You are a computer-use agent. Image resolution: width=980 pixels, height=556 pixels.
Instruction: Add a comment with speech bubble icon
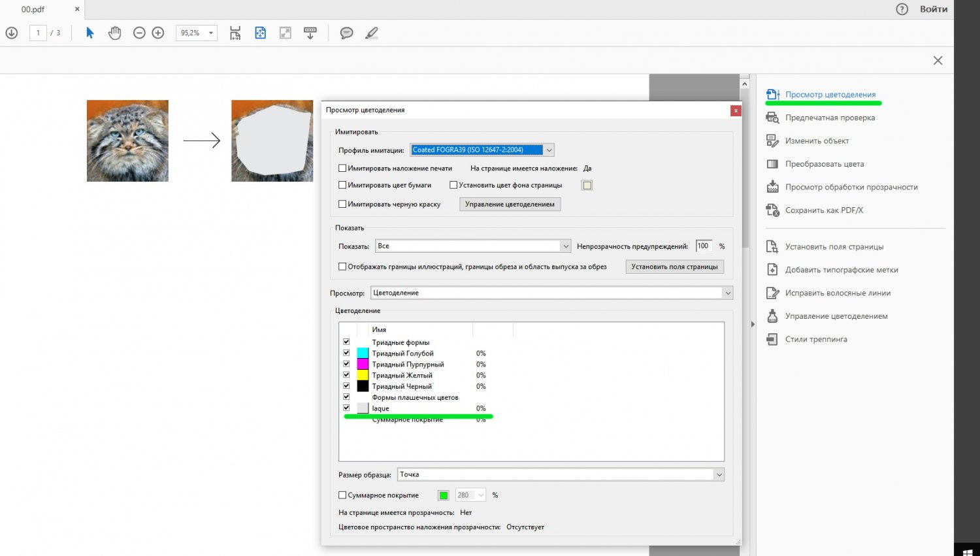click(x=346, y=33)
